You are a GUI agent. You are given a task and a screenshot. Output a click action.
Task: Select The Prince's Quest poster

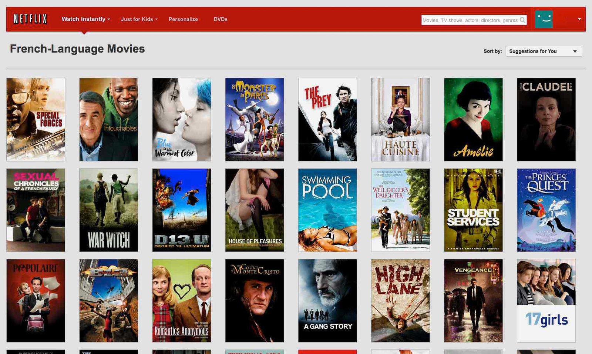point(546,210)
